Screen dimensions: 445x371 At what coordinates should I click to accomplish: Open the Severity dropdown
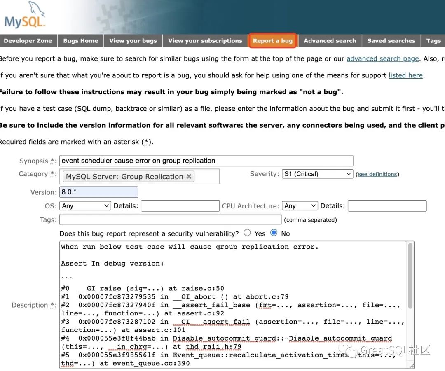tap(317, 174)
